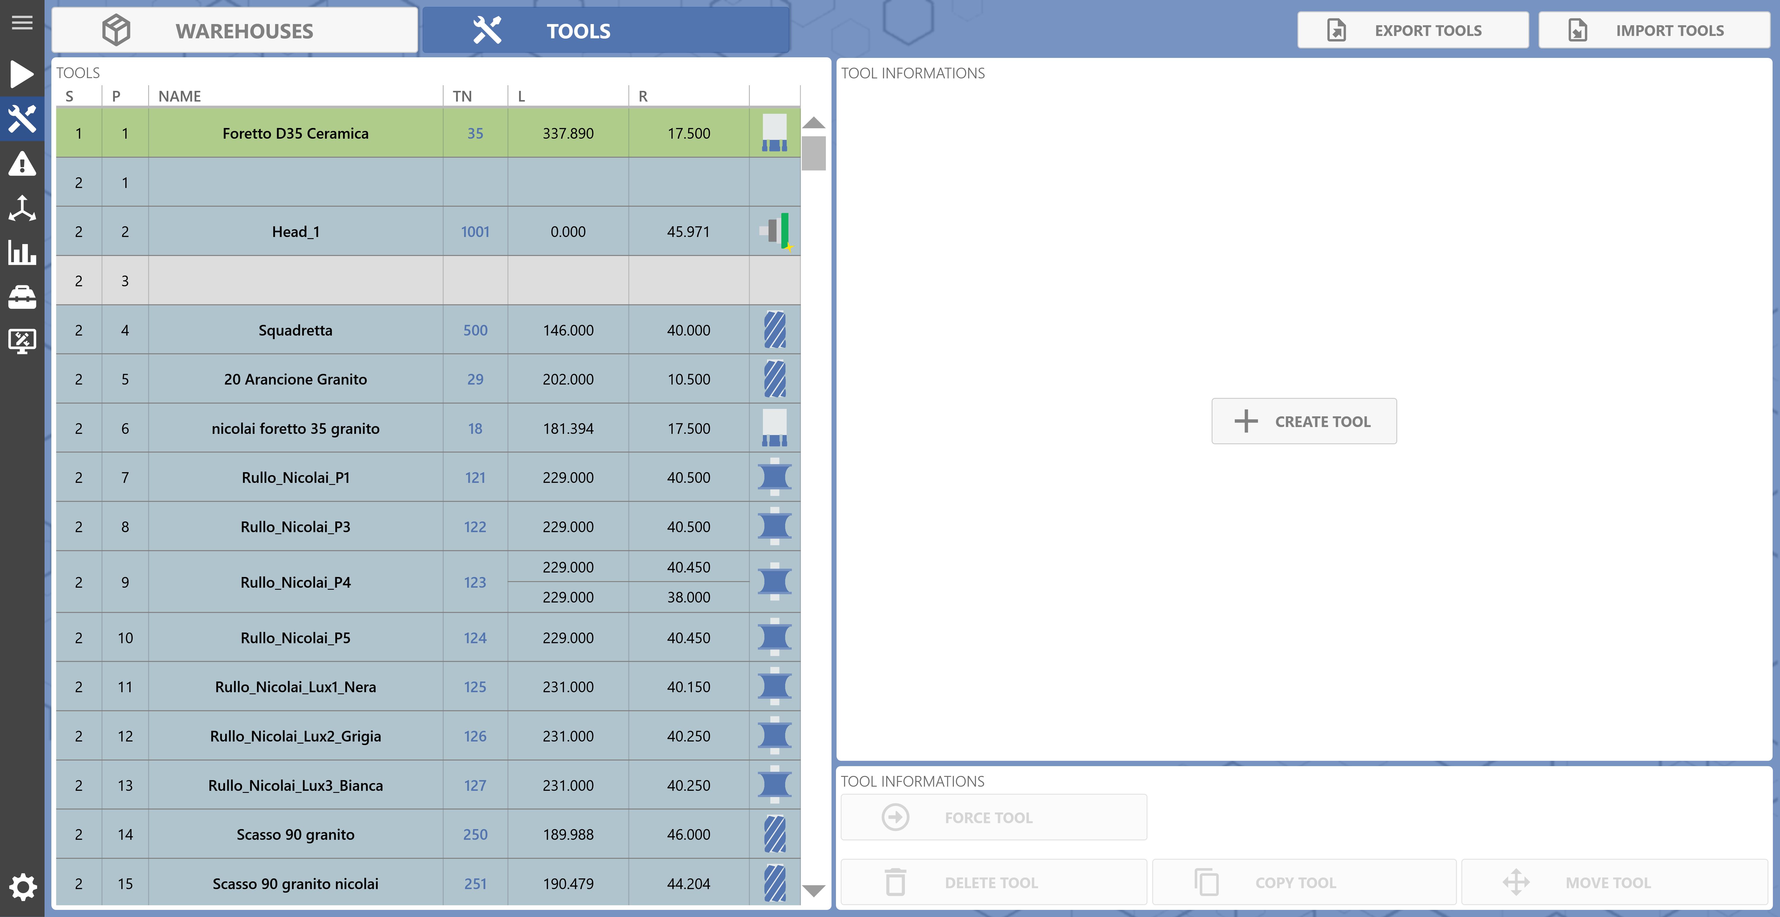Open the hamburger menu
The height and width of the screenshot is (917, 1780).
[x=22, y=23]
